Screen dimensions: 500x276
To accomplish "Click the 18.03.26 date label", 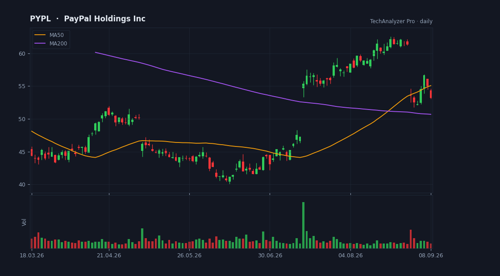I will click(32, 256).
